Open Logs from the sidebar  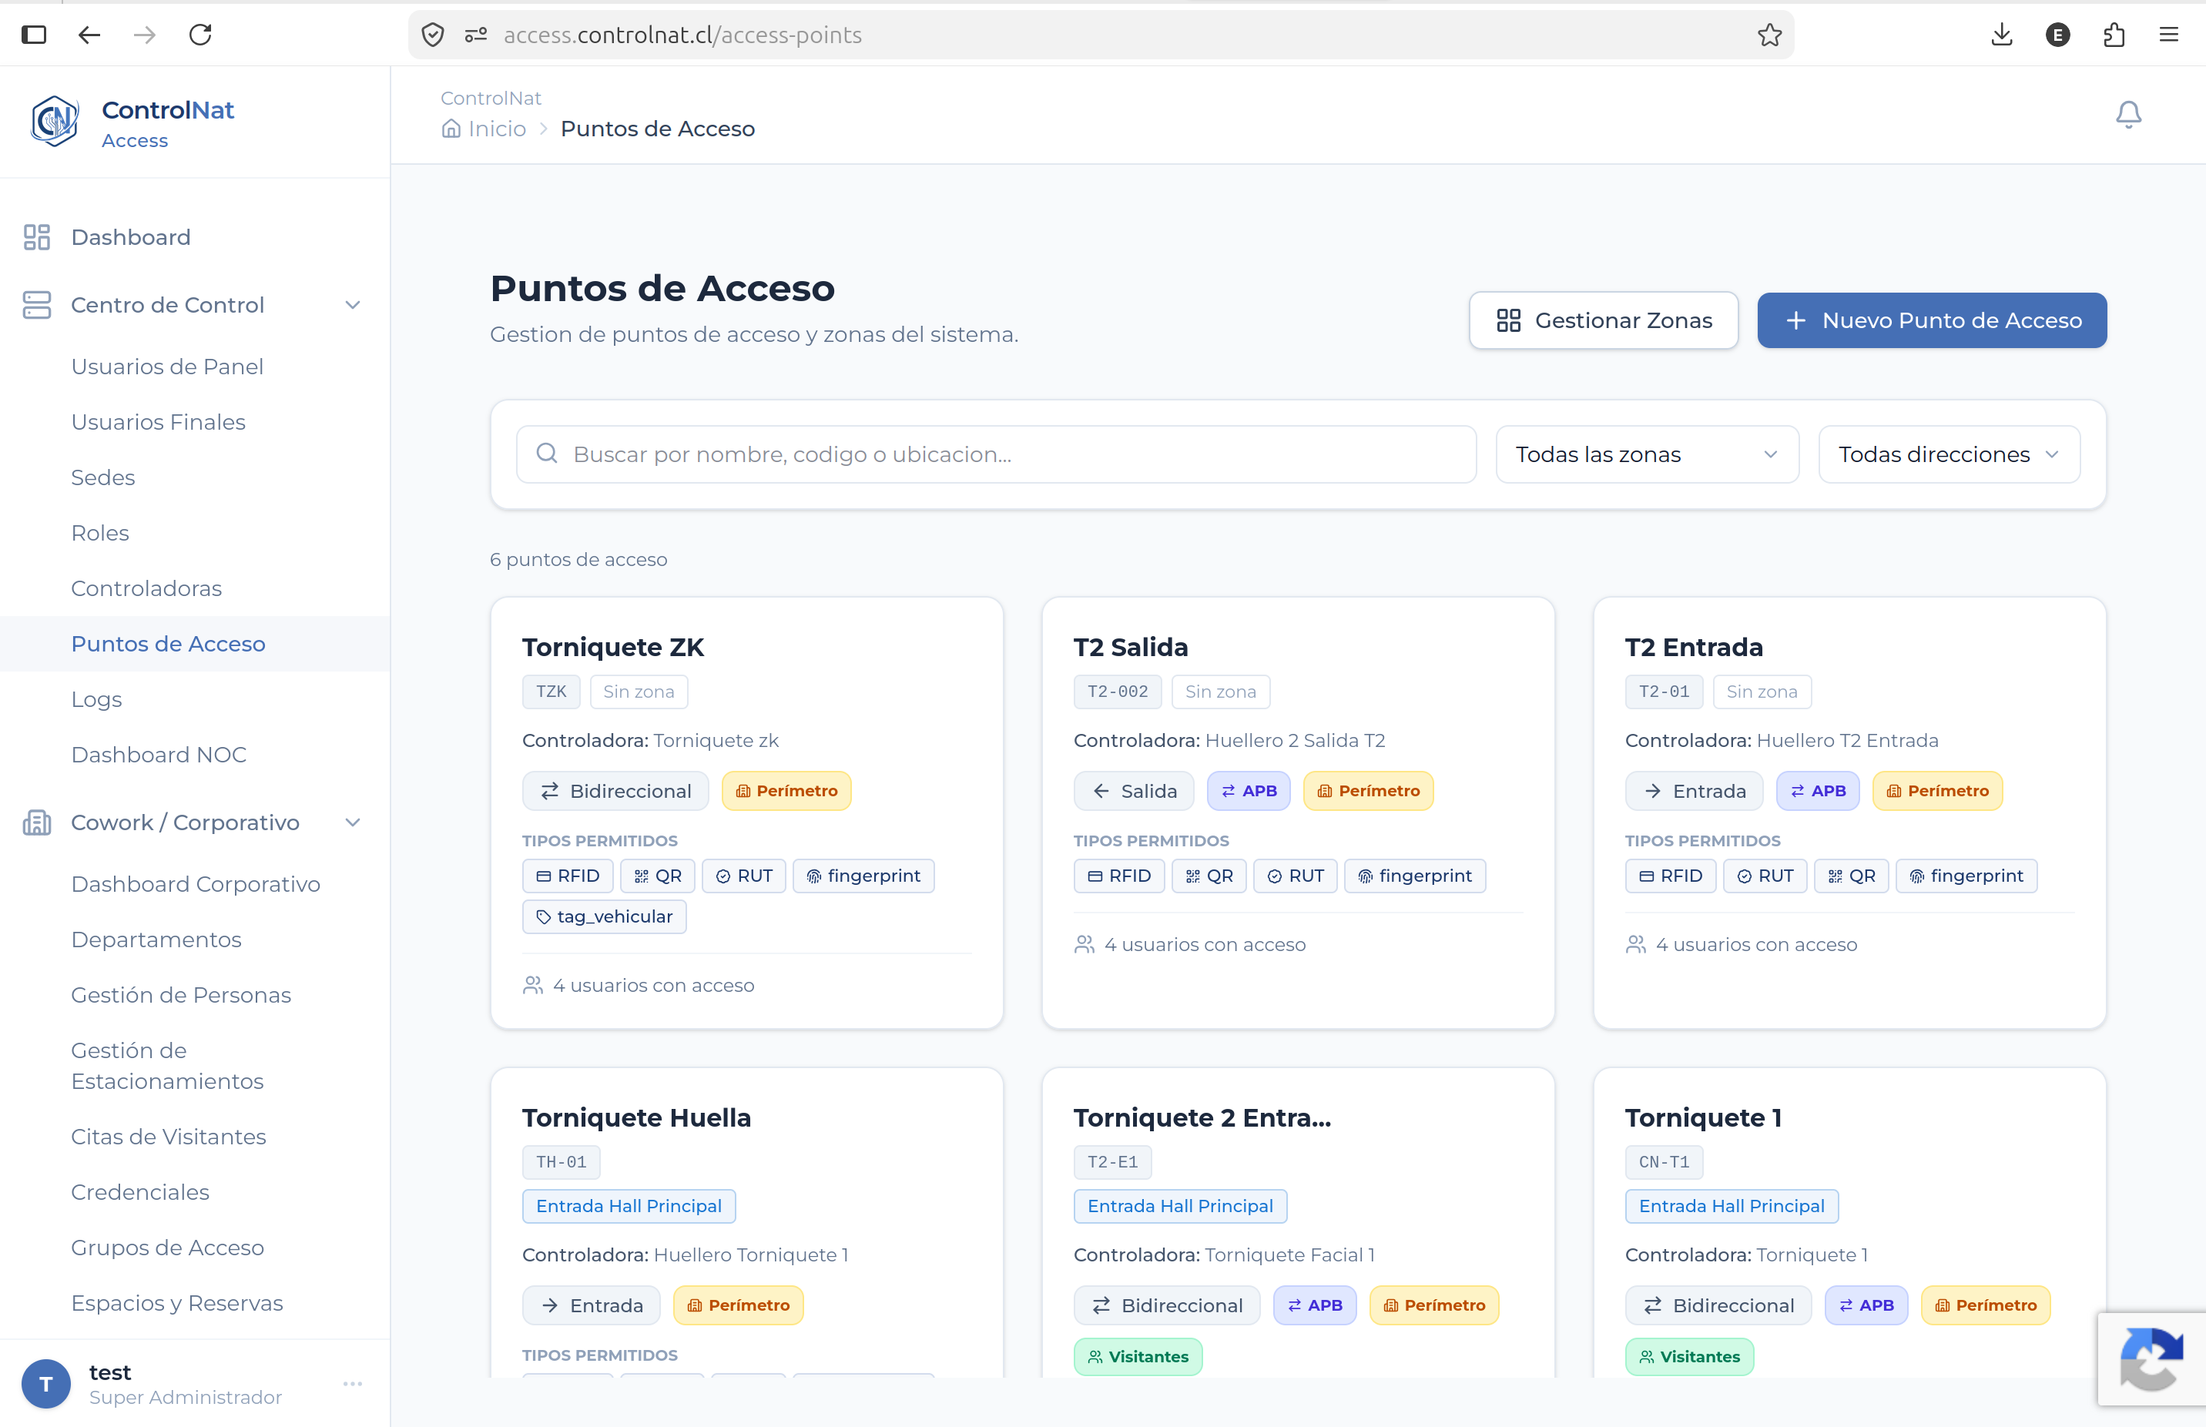[96, 699]
